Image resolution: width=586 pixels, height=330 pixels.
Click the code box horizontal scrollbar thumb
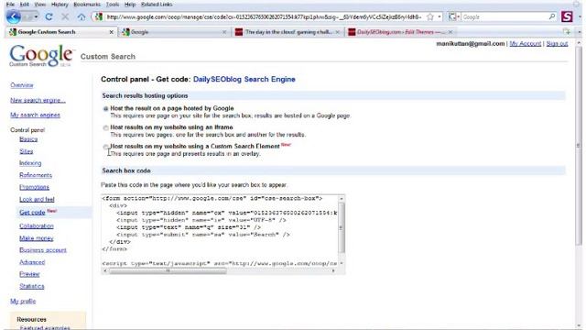click(168, 271)
